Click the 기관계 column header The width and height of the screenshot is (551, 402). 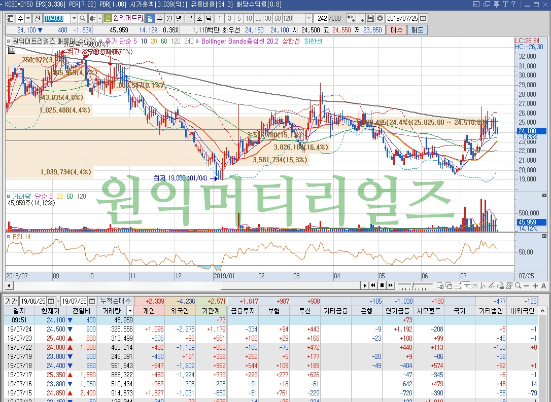[211, 311]
